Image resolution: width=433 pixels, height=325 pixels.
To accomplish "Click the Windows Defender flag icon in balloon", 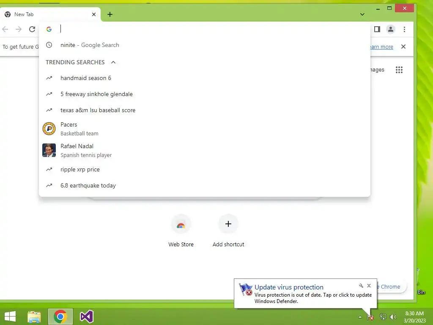I will click(x=246, y=289).
